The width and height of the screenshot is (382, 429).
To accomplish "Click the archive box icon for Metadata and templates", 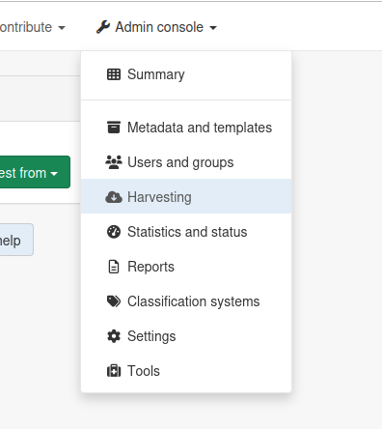I will [x=114, y=128].
